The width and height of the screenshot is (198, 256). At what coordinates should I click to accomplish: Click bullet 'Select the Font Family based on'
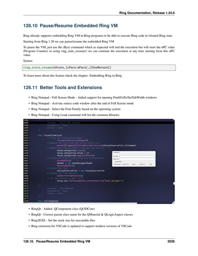(76, 109)
